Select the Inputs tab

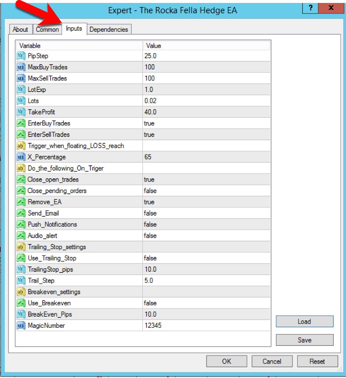(x=74, y=29)
